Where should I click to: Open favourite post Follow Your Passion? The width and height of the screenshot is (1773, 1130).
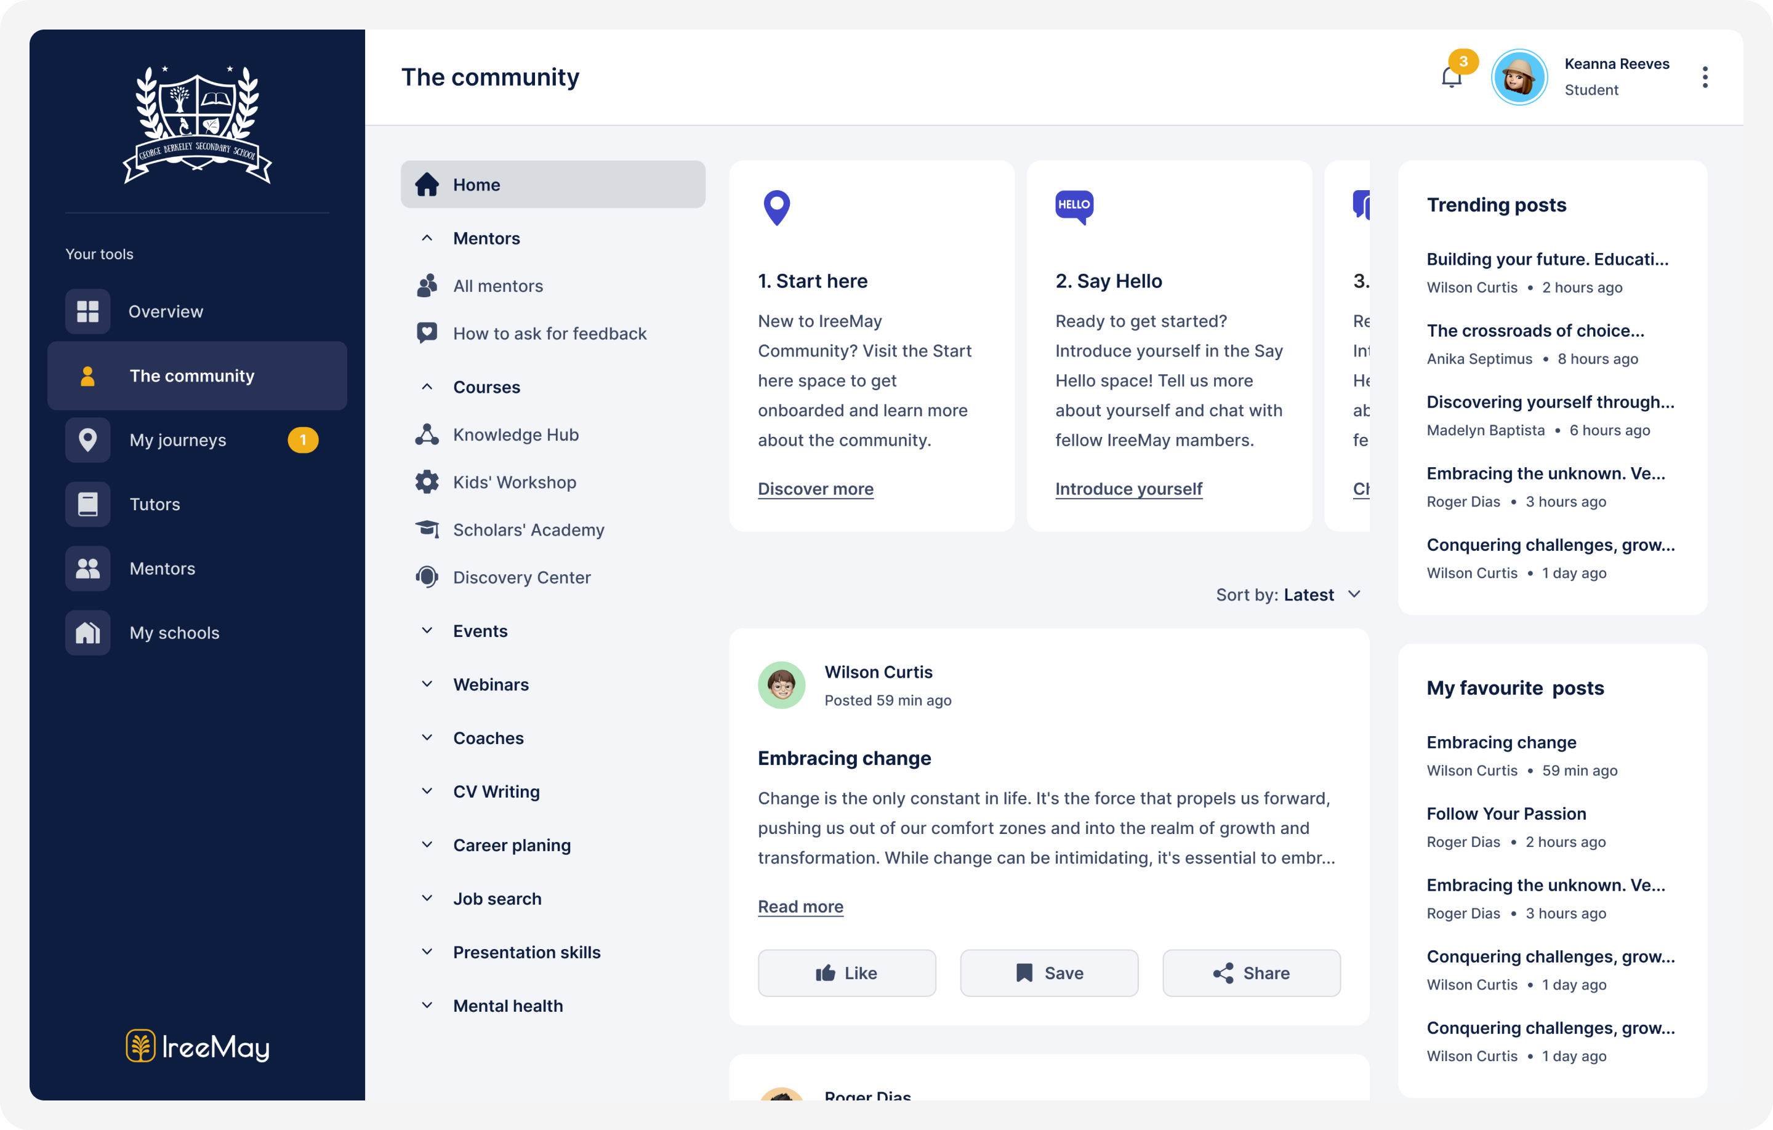point(1506,814)
